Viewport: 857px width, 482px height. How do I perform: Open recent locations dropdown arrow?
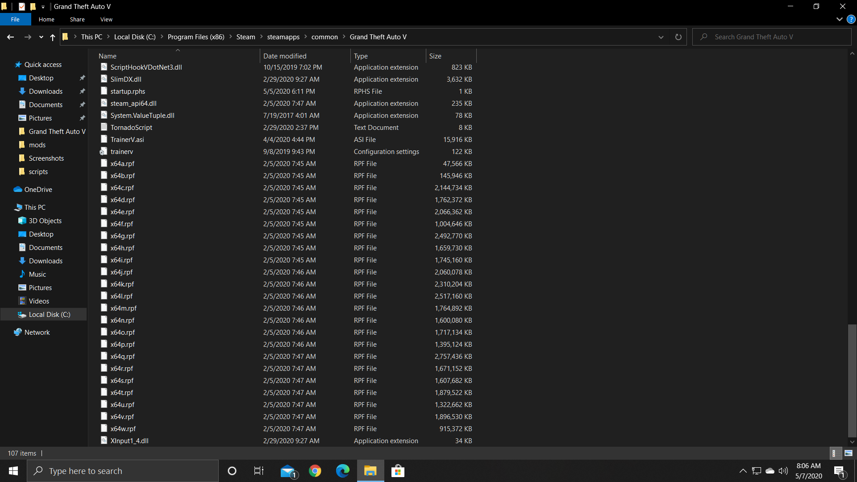(41, 37)
